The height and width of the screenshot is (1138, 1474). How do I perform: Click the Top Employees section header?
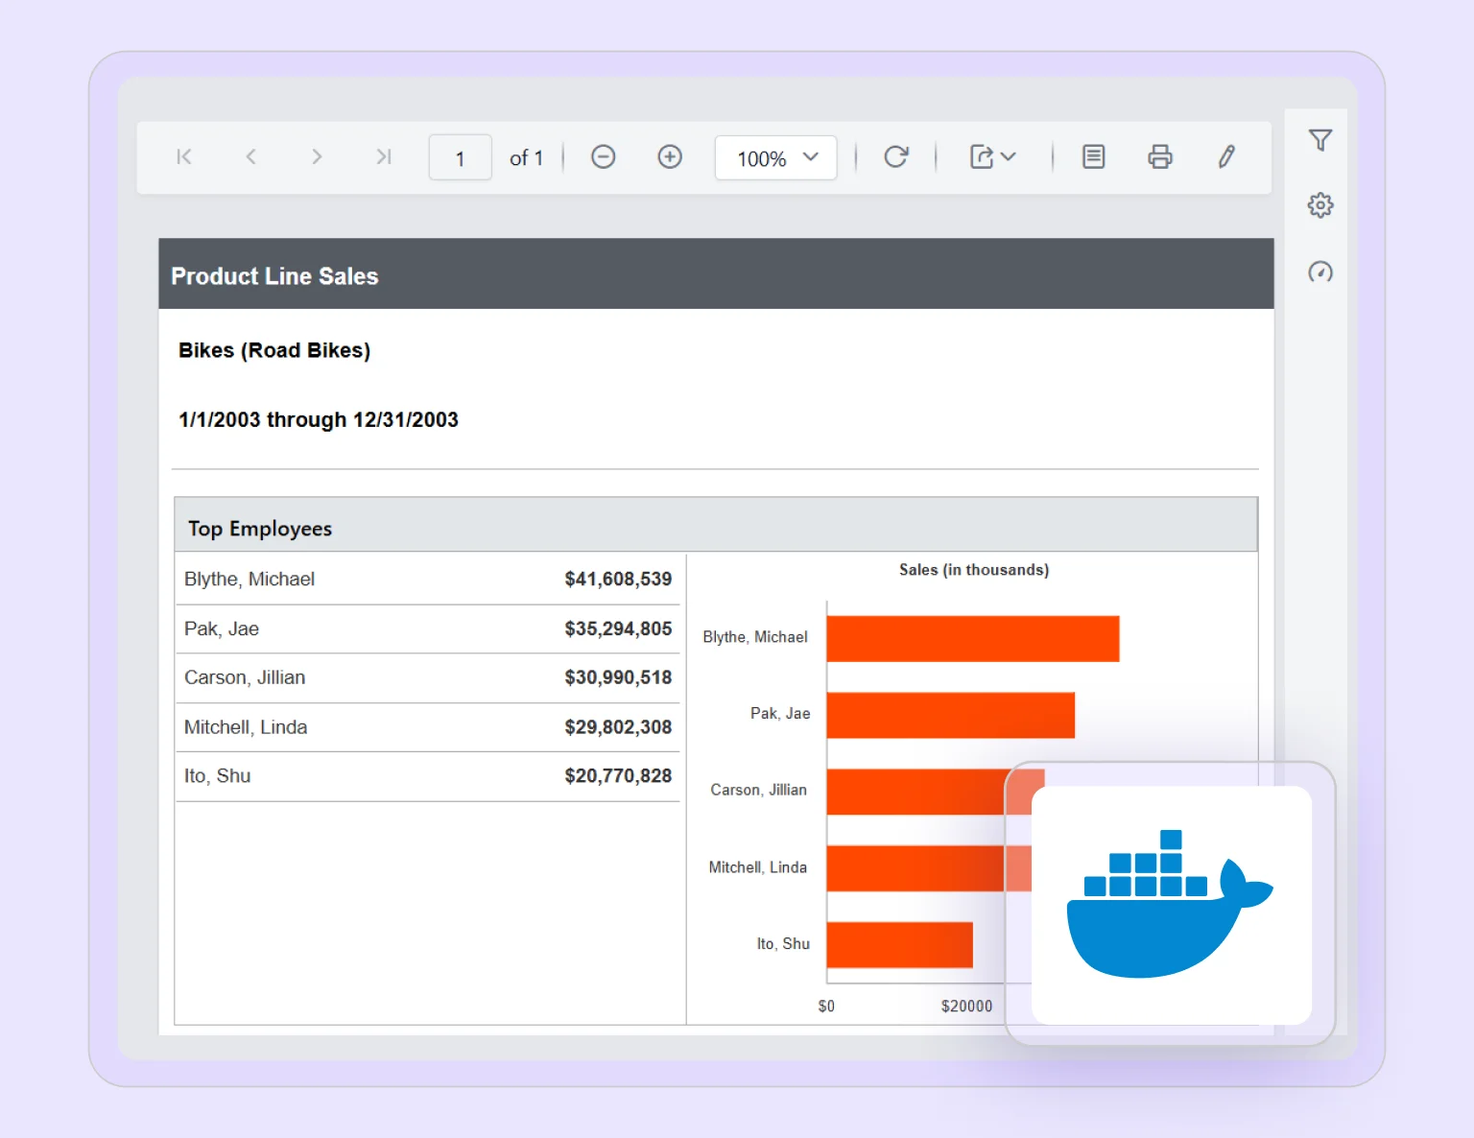[259, 527]
